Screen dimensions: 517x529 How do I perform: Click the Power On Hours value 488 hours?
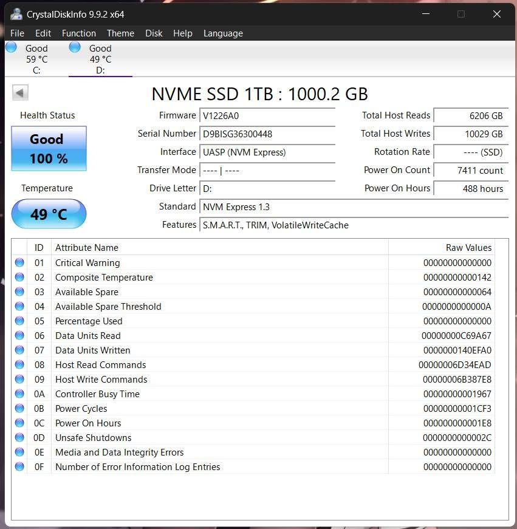point(471,189)
